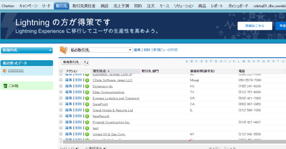Screen dimensions: 286x149
Task: Click 削除 for the NewRecord row
Action: (x=78, y=116)
